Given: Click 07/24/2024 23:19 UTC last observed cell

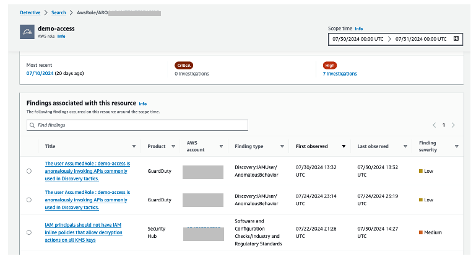Looking at the screenshot, I should 378,200.
